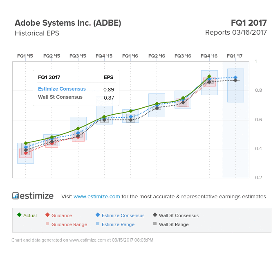The width and height of the screenshot is (280, 253).
Task: Click the Guidance legend label
Action: [x=62, y=215]
